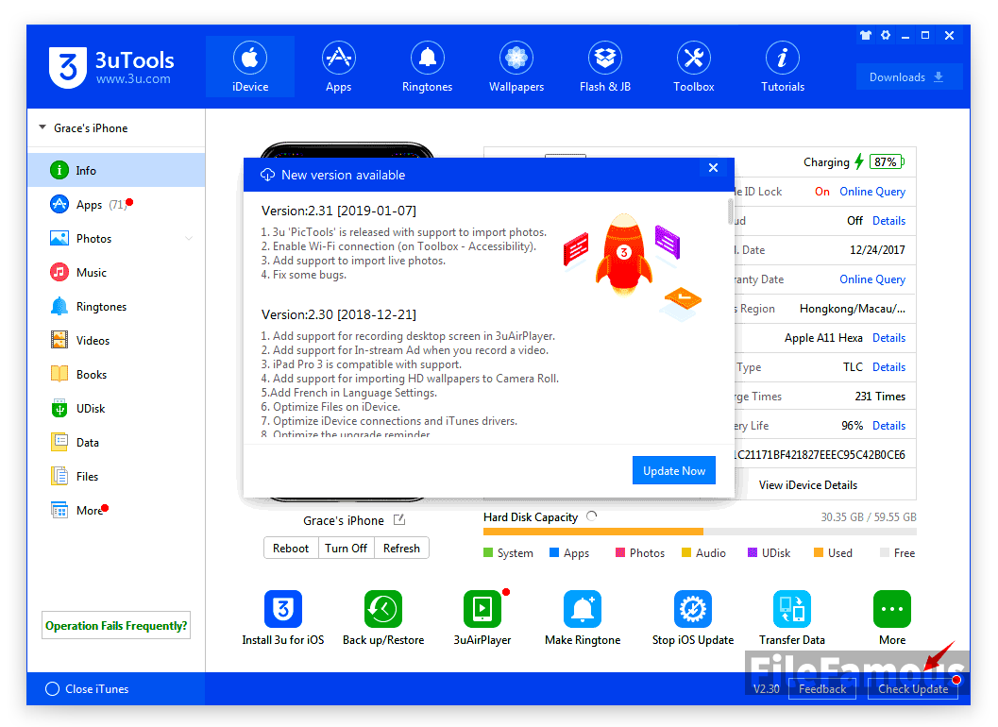
Task: Click Update Now button
Action: click(674, 470)
